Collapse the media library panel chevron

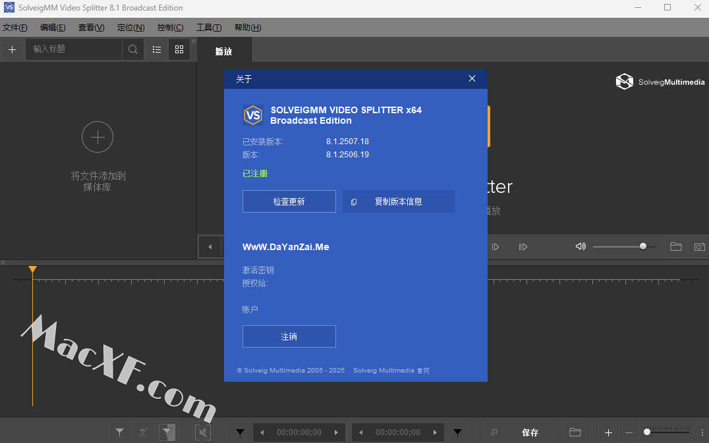[x=194, y=41]
